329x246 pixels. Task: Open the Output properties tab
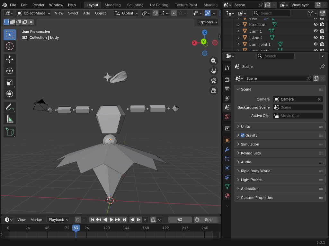pyautogui.click(x=227, y=89)
